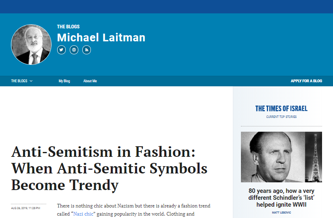Click The Times of Israel logo

[x=281, y=108]
